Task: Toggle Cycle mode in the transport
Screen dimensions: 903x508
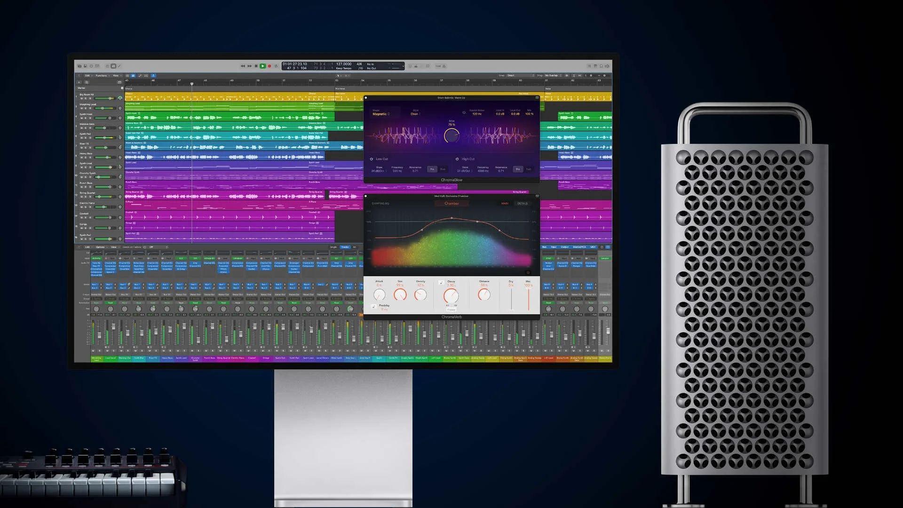Action: pos(276,66)
